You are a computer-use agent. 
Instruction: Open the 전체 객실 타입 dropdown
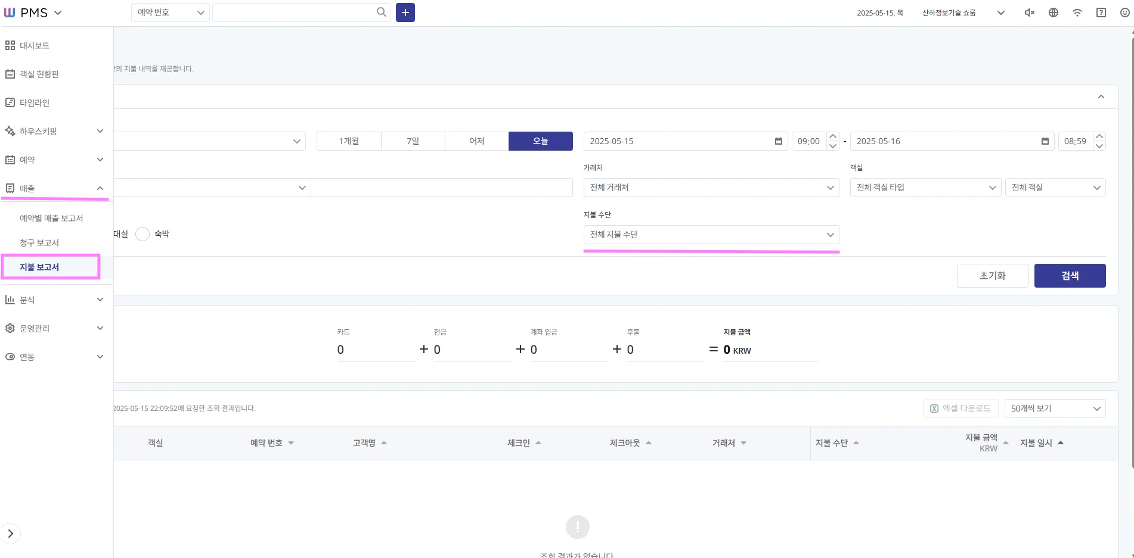(x=925, y=188)
